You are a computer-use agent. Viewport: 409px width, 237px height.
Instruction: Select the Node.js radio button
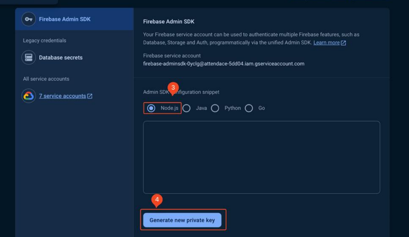pos(151,108)
